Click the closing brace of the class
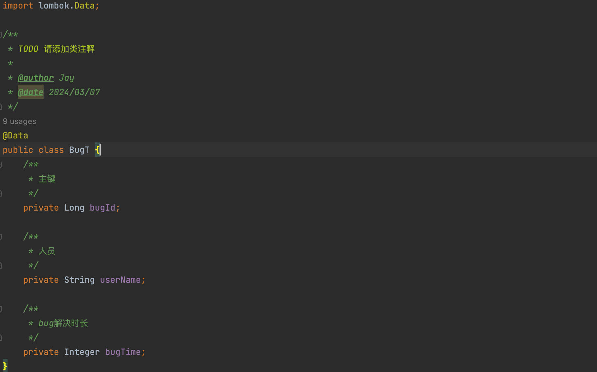This screenshot has height=372, width=597. [5, 366]
